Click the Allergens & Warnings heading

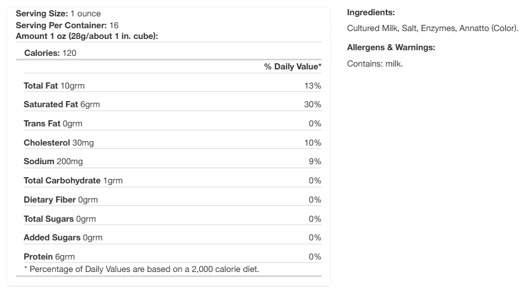click(391, 47)
